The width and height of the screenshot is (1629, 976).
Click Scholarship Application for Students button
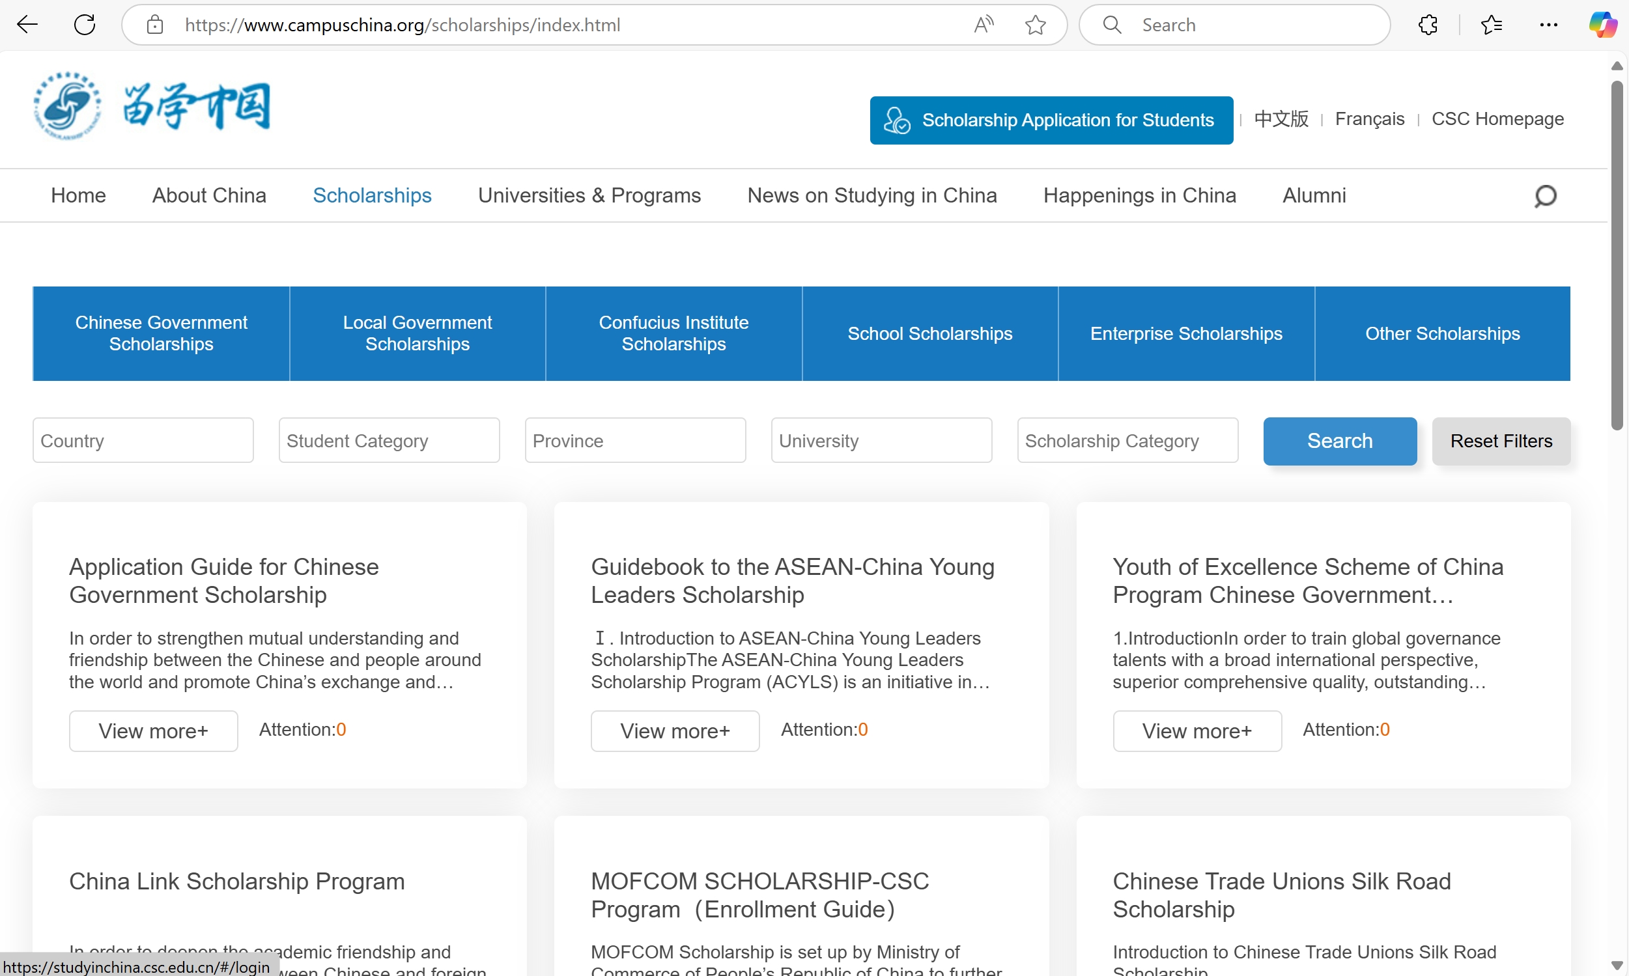(x=1051, y=120)
